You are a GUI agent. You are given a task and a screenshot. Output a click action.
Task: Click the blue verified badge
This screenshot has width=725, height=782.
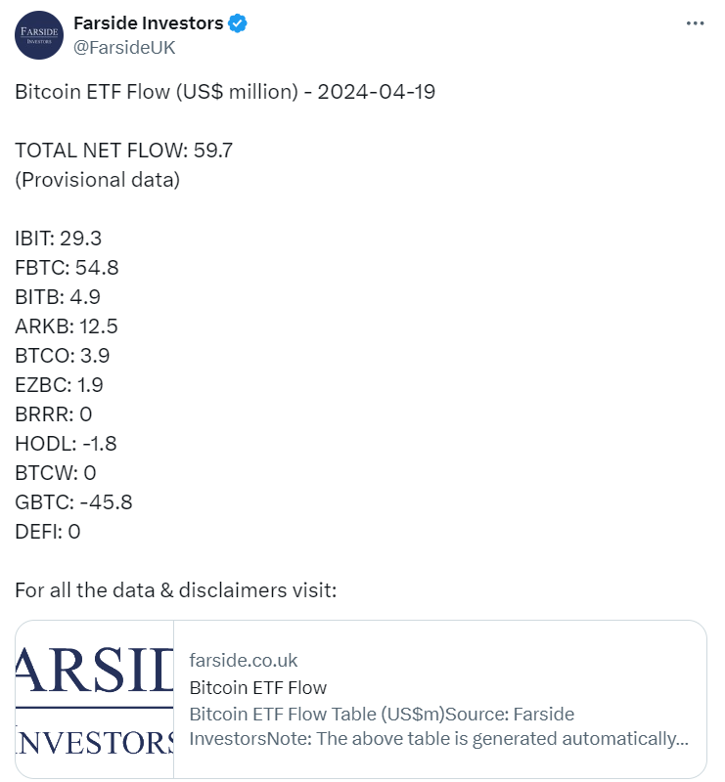(238, 23)
